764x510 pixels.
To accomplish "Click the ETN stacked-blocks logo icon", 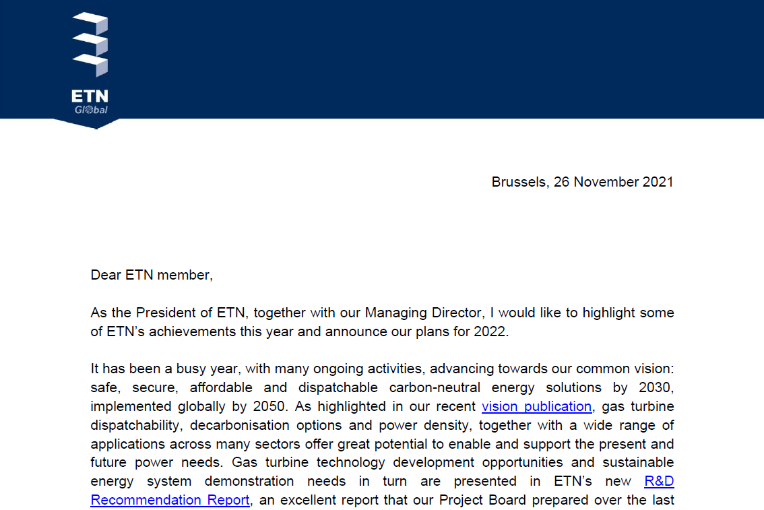I will [x=90, y=44].
